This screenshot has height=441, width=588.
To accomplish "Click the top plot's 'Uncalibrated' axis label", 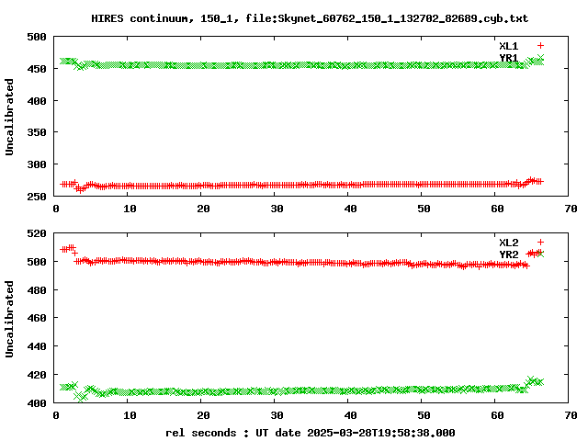I will click(x=9, y=117).
